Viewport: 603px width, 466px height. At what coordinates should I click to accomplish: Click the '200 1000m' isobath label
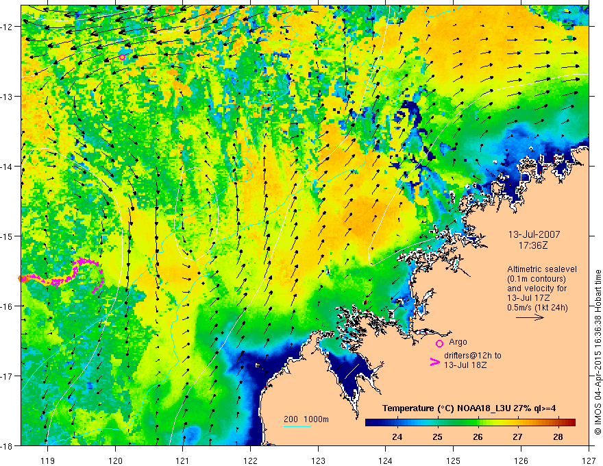point(306,419)
